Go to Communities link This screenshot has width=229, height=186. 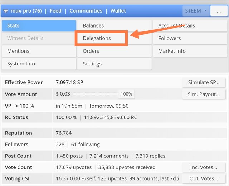click(x=86, y=11)
